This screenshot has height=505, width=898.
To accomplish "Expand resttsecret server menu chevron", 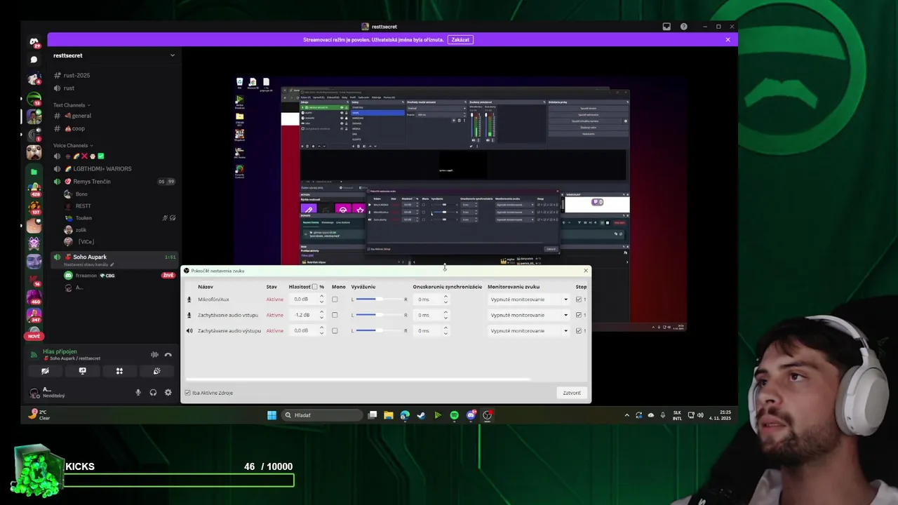I will [172, 55].
